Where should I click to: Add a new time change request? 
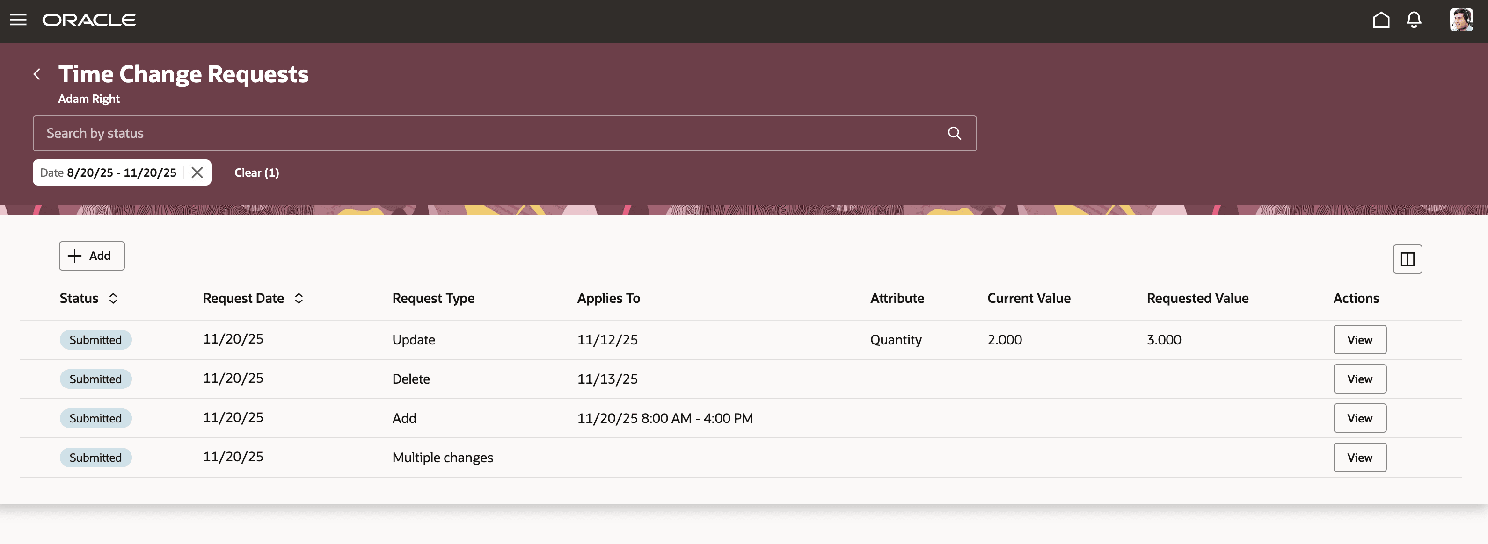[92, 256]
